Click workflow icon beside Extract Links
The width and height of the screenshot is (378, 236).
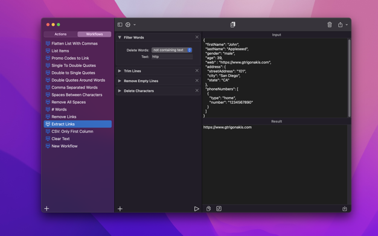48,124
